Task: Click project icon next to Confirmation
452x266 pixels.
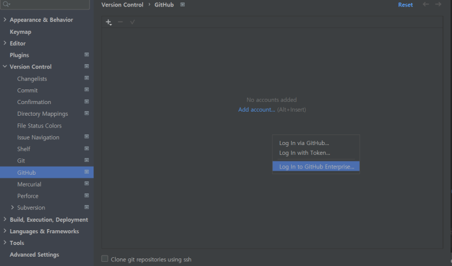Action: click(87, 102)
